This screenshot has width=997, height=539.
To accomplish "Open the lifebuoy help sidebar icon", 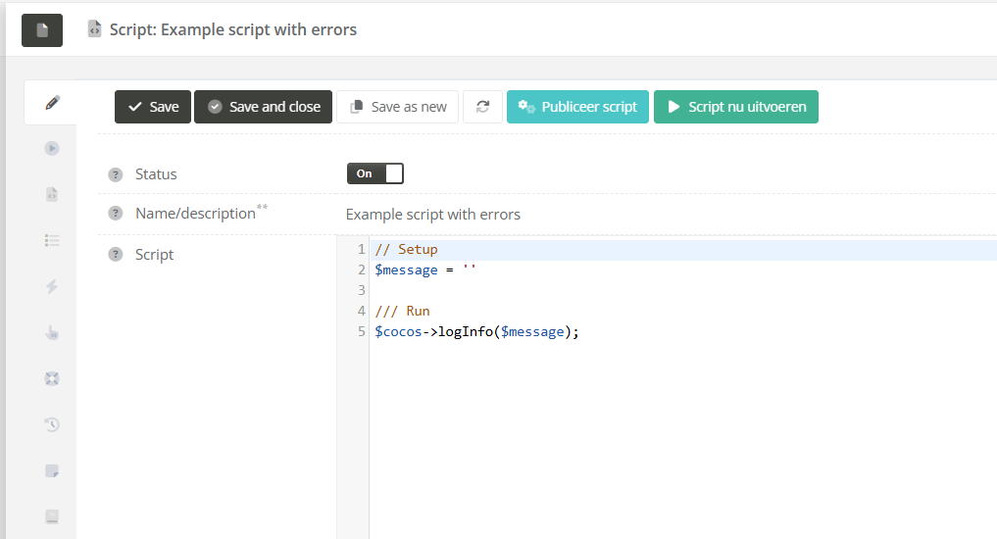I will (x=52, y=378).
